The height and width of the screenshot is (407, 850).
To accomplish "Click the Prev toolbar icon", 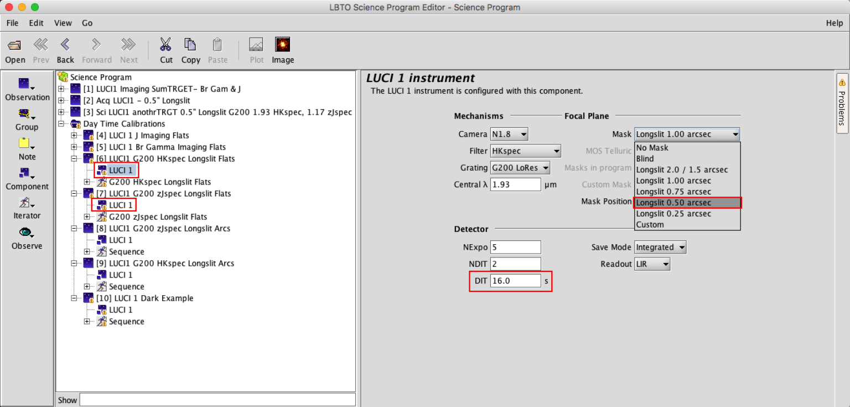I will [x=41, y=44].
